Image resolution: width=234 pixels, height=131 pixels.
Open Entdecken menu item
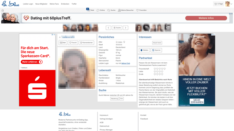[65, 4]
